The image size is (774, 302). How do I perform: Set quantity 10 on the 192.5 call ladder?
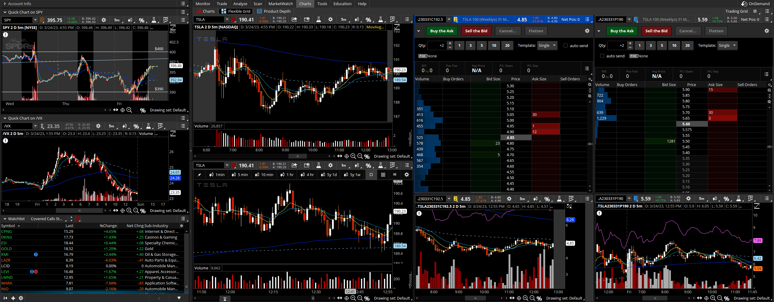coord(494,46)
